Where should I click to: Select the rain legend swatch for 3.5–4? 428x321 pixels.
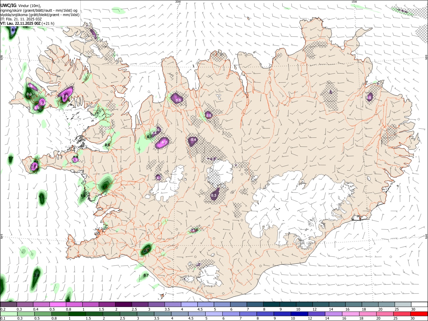(163, 314)
